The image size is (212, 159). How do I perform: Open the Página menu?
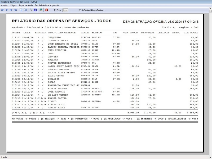tap(14, 5)
